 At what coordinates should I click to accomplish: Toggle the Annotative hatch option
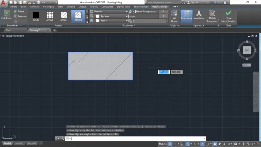coord(199,15)
